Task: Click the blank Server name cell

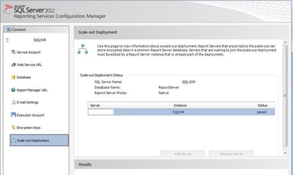Action: [x=101, y=112]
